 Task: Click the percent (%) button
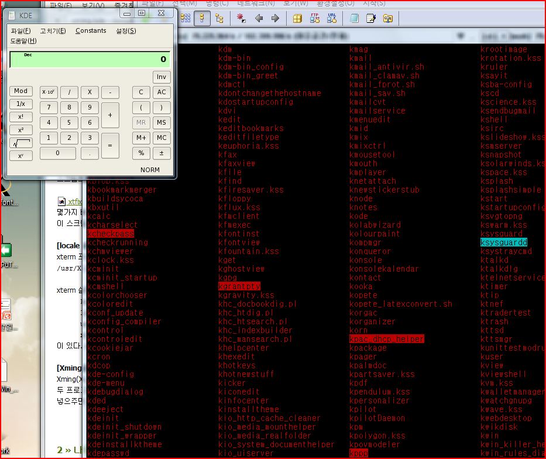pos(141,153)
